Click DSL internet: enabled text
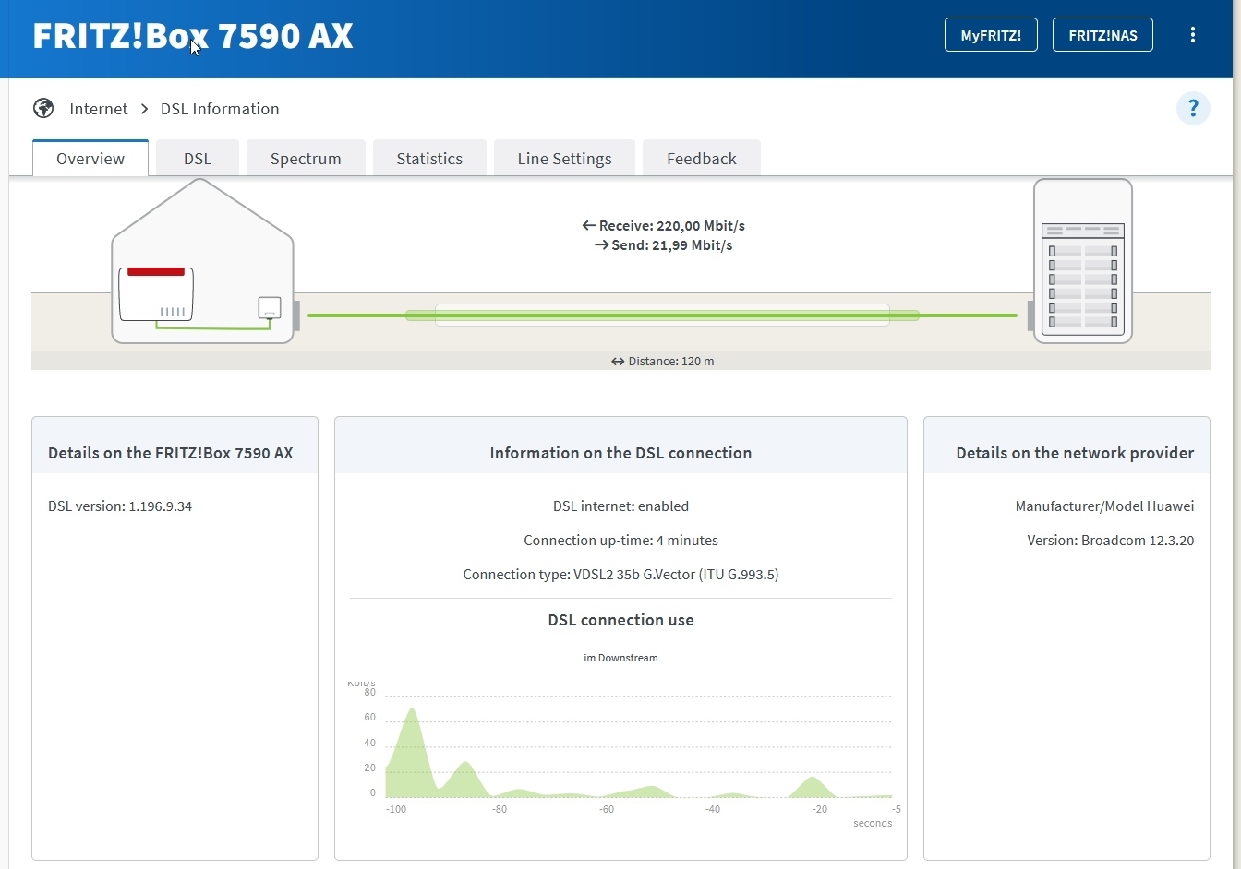Screen dimensions: 1241x869 pyautogui.click(x=620, y=506)
